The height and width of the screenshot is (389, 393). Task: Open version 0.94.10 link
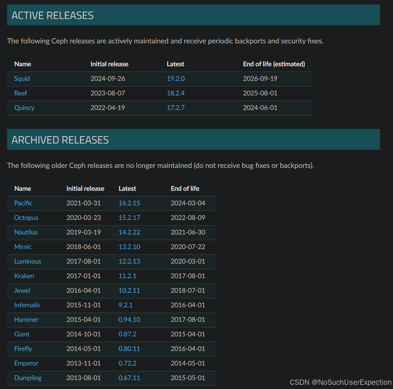coord(129,320)
